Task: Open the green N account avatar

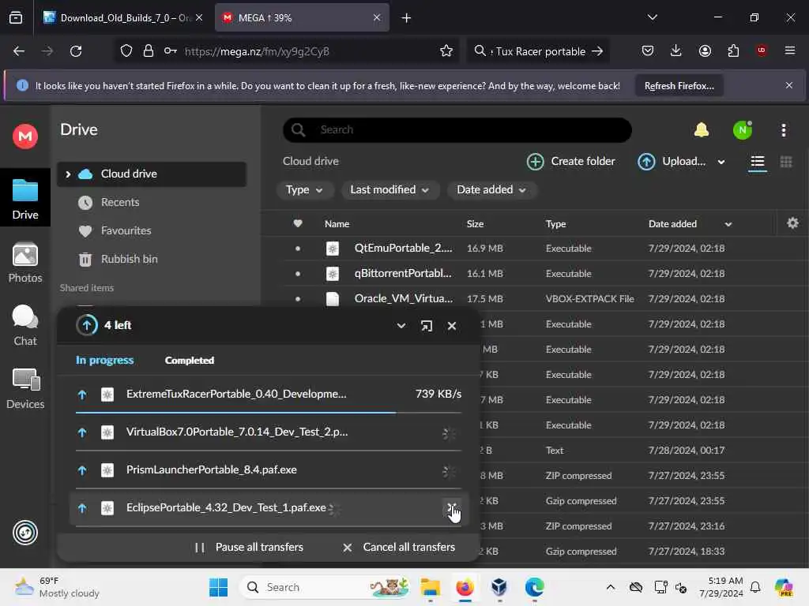Action: coord(743,130)
